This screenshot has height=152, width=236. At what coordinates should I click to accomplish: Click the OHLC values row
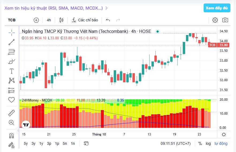pos(60,38)
